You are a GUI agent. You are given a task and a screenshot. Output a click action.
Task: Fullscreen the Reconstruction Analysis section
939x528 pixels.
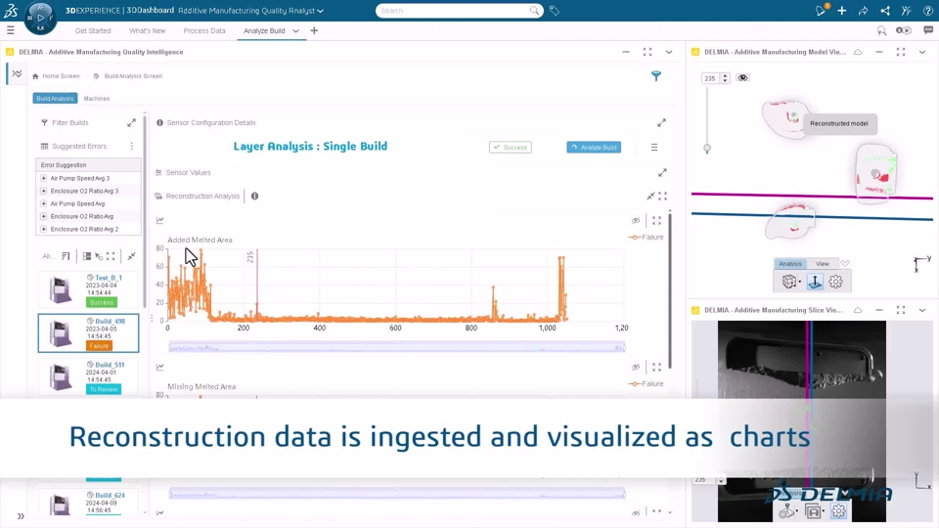(662, 196)
